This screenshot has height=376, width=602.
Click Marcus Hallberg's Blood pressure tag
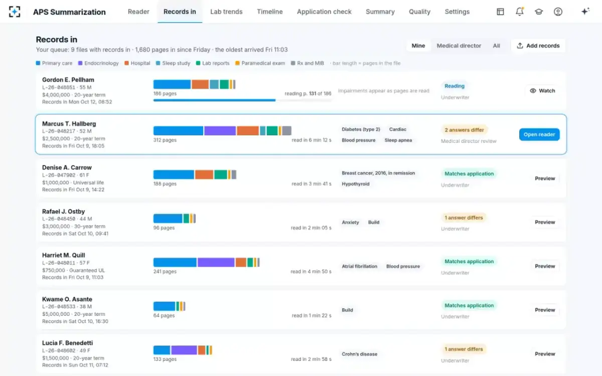pyautogui.click(x=359, y=140)
